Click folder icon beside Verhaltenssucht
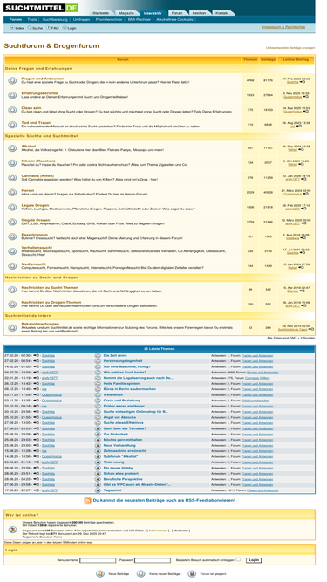This screenshot has height=582, width=327. point(12,251)
